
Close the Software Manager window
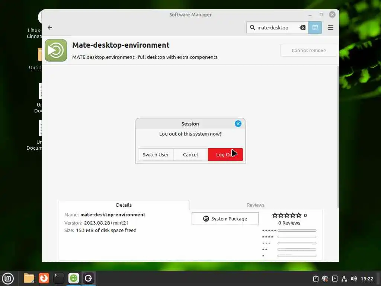tap(332, 15)
